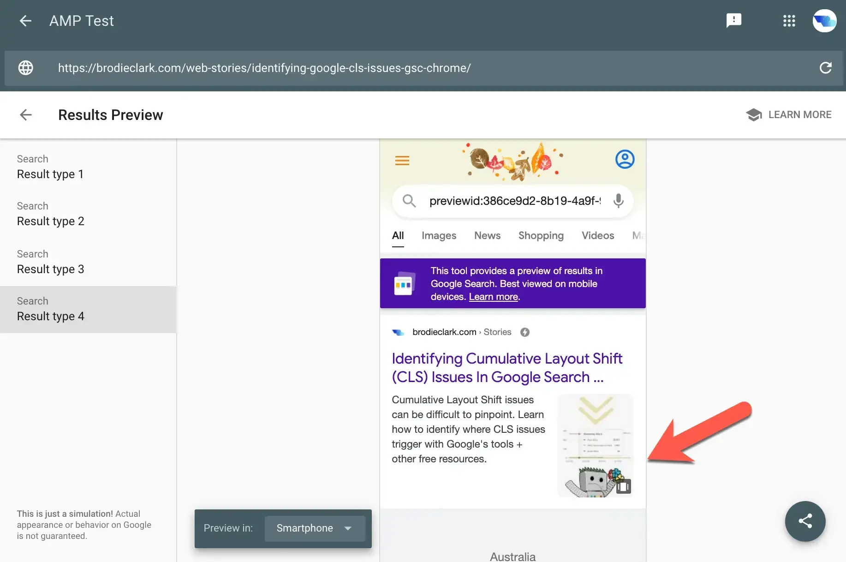Switch to Search Result type 3

tap(50, 262)
